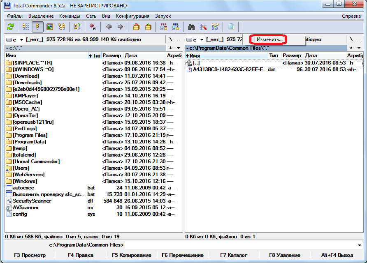Click the Forward arrow in the toolbar
This screenshot has height=263, width=367.
point(120,27)
